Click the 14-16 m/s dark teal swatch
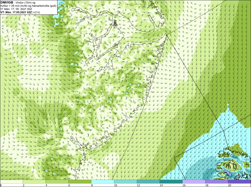The height and width of the screenshot is (187, 251). [x=171, y=181]
